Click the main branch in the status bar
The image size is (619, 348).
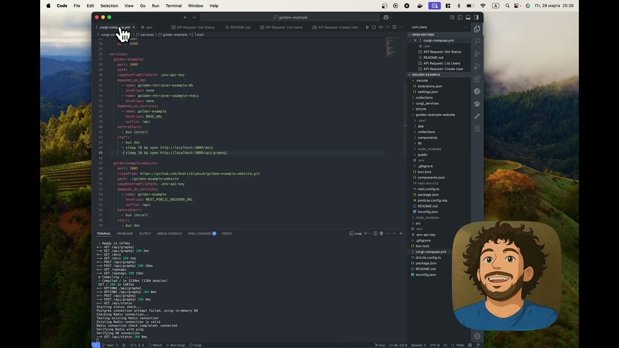click(107, 345)
